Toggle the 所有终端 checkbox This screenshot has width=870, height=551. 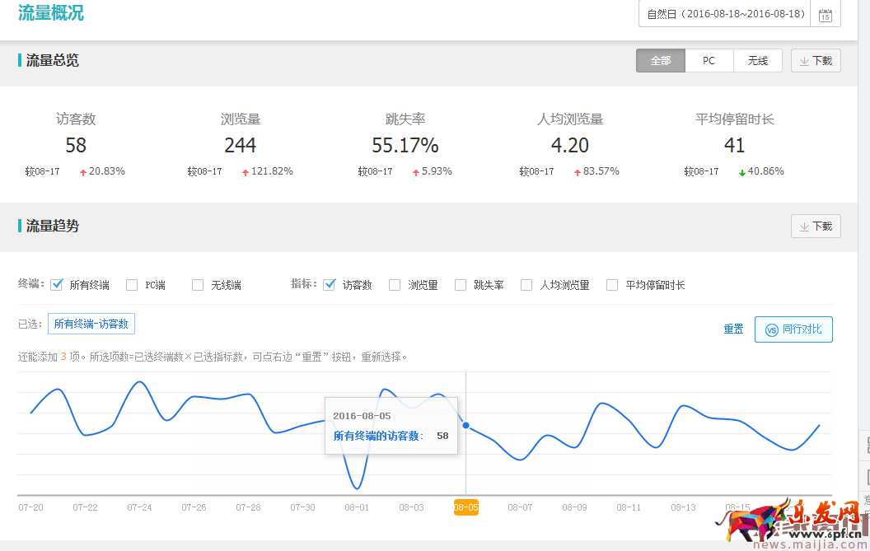coord(57,285)
